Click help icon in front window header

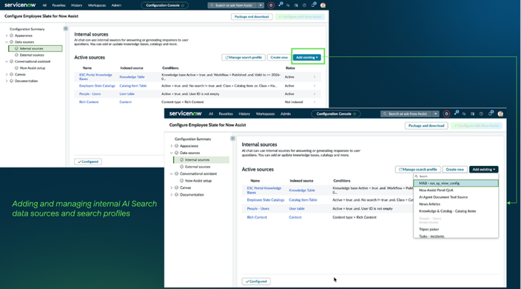[x=481, y=113]
